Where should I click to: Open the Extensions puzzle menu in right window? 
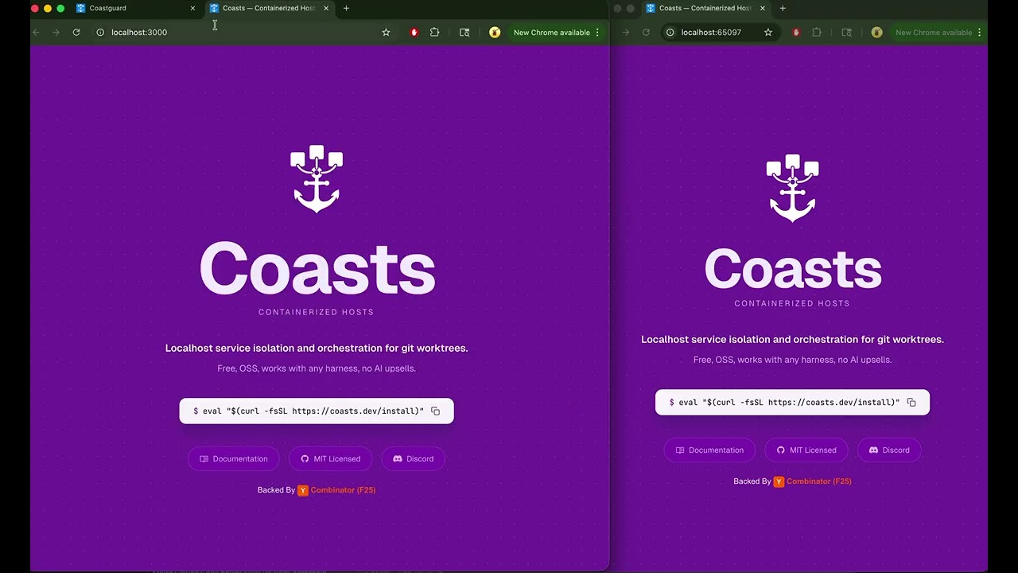click(817, 33)
